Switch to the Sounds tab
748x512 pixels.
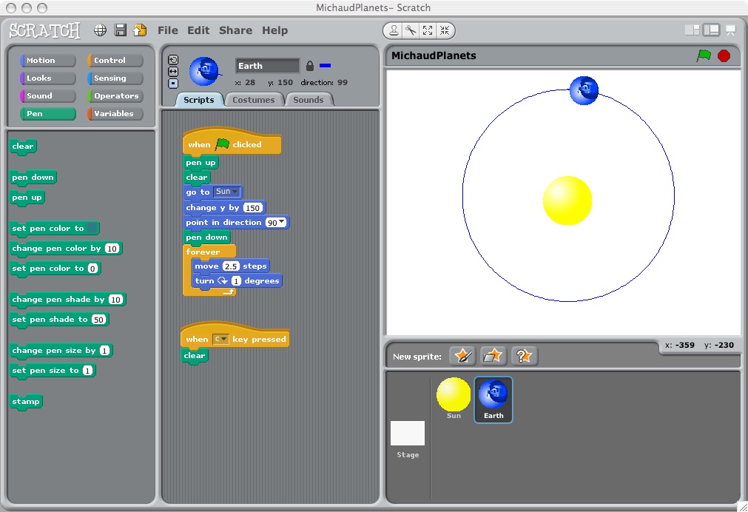click(x=309, y=100)
